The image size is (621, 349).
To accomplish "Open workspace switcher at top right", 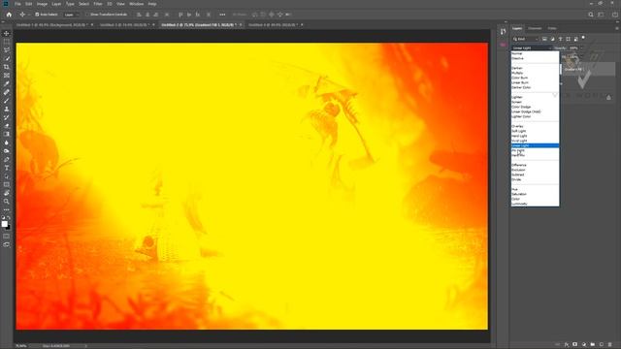I will pos(602,15).
